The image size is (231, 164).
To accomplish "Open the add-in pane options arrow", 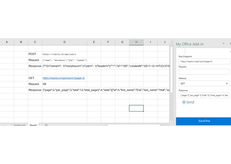I will (x=224, y=43).
